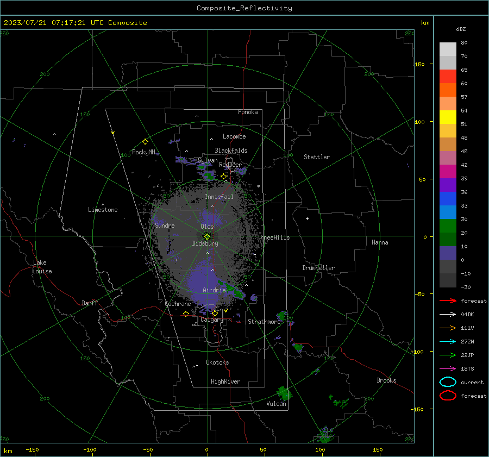Click the Okotoks label
Image resolution: width=489 pixels, height=457 pixels.
(x=217, y=362)
